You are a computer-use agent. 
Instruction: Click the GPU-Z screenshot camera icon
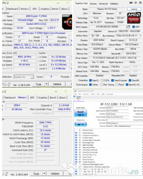pos(131,3)
